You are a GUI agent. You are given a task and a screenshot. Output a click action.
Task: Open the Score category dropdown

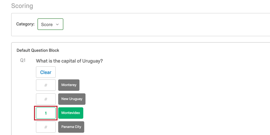coord(50,24)
